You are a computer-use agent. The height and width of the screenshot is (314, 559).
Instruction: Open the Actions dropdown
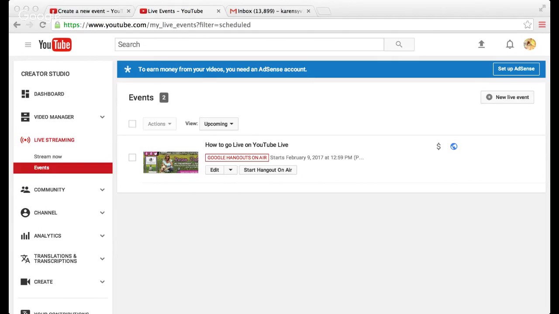click(x=159, y=124)
